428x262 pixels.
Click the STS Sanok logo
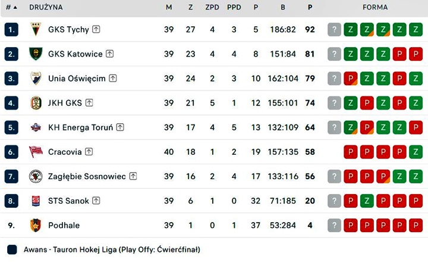(x=36, y=201)
